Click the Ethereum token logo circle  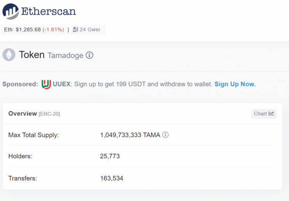tap(9, 55)
